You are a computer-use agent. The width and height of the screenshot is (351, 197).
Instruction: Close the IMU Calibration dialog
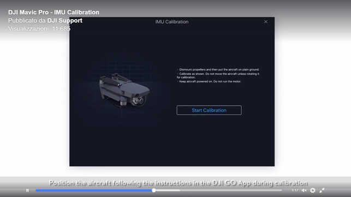click(266, 22)
